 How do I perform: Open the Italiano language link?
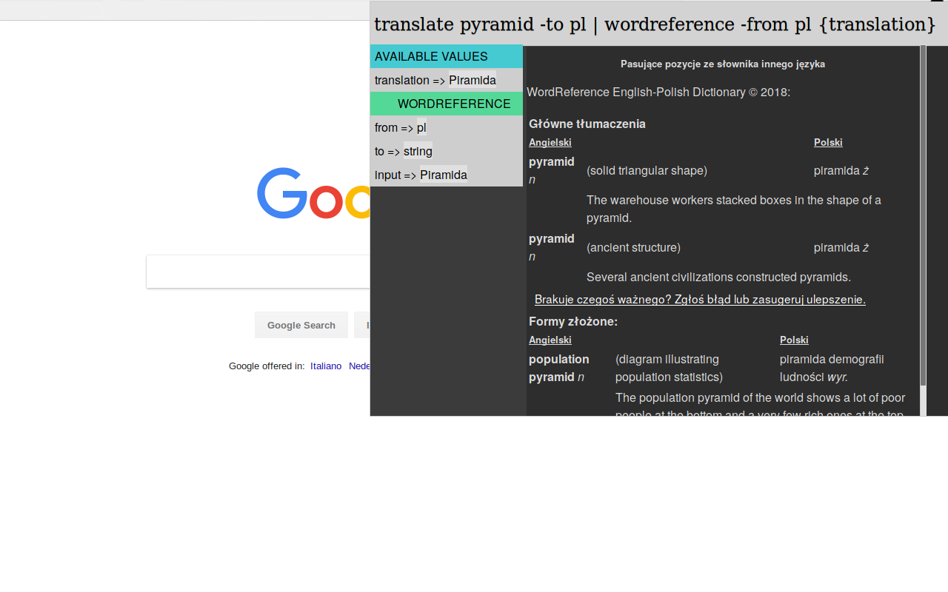[x=326, y=366]
